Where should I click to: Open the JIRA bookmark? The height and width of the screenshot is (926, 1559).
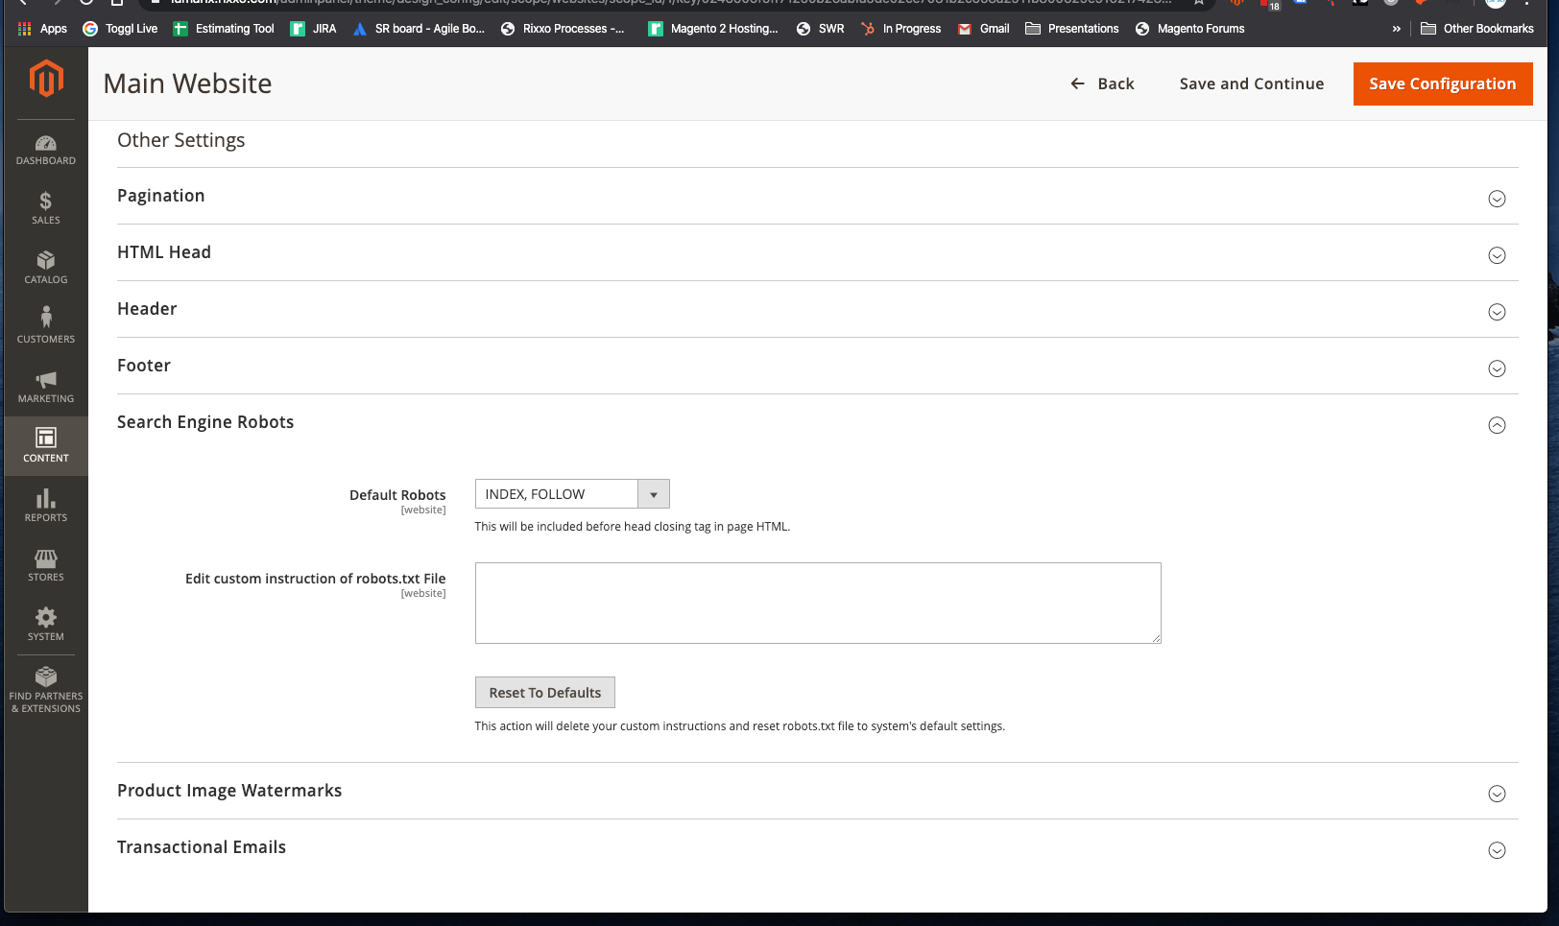tap(313, 28)
